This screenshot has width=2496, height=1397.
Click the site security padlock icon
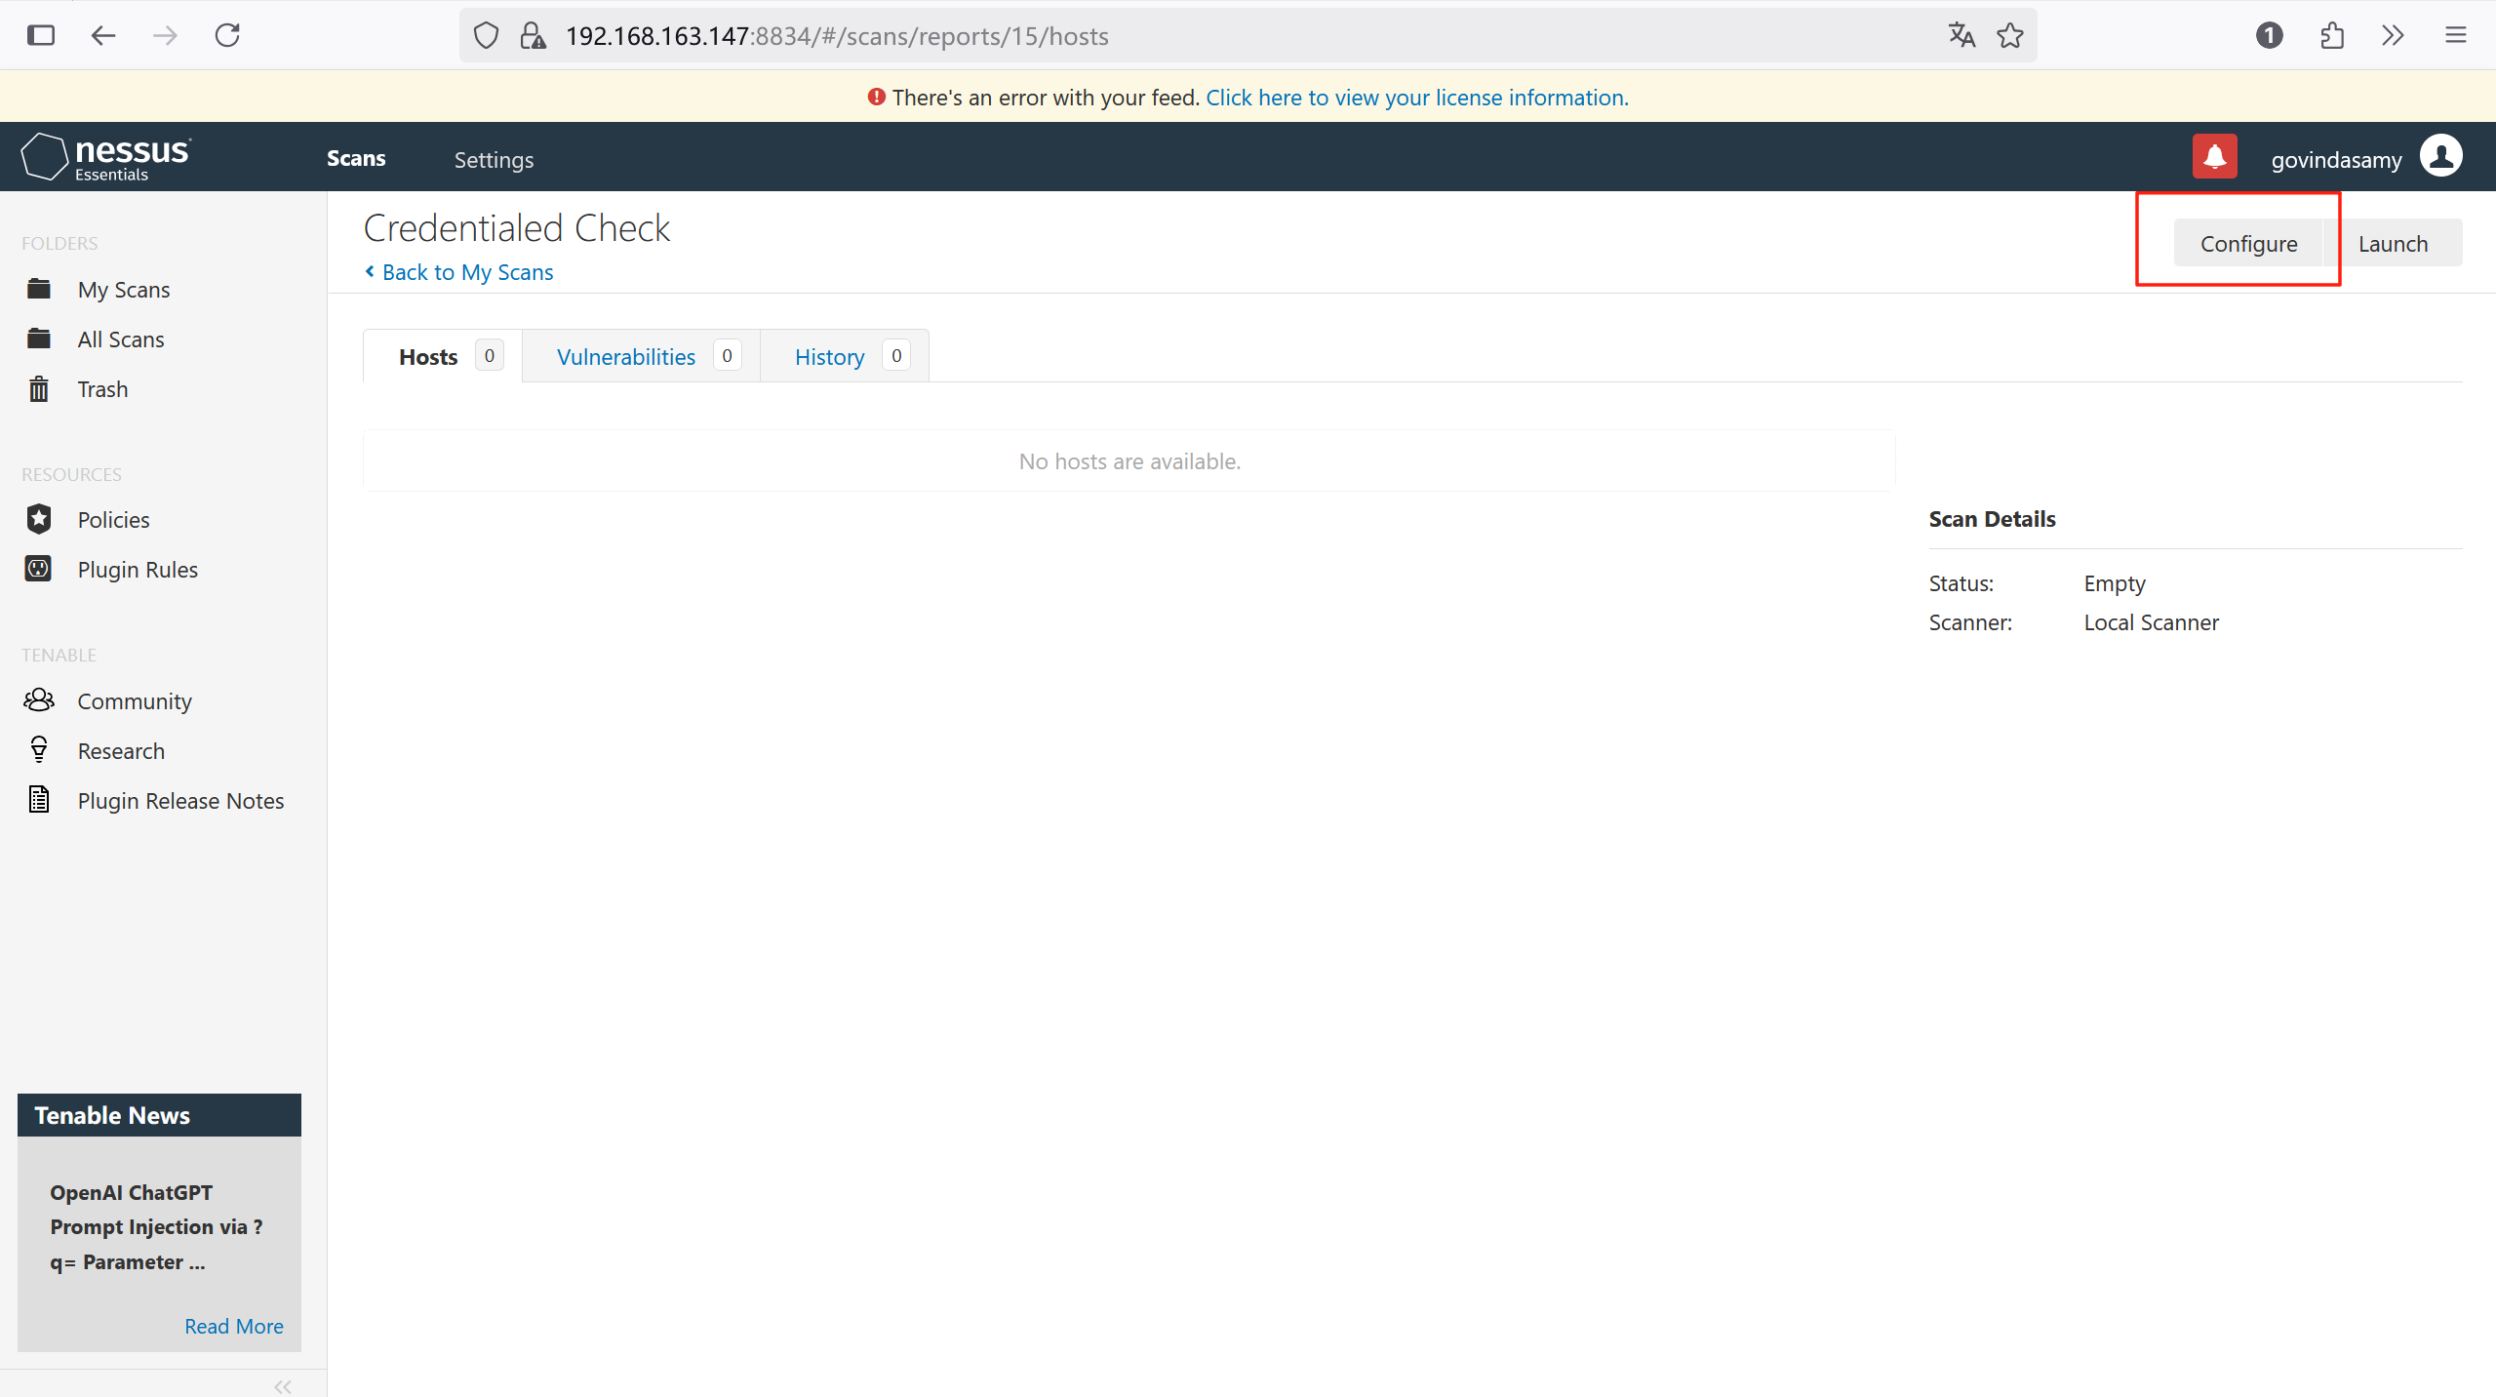coord(533,36)
